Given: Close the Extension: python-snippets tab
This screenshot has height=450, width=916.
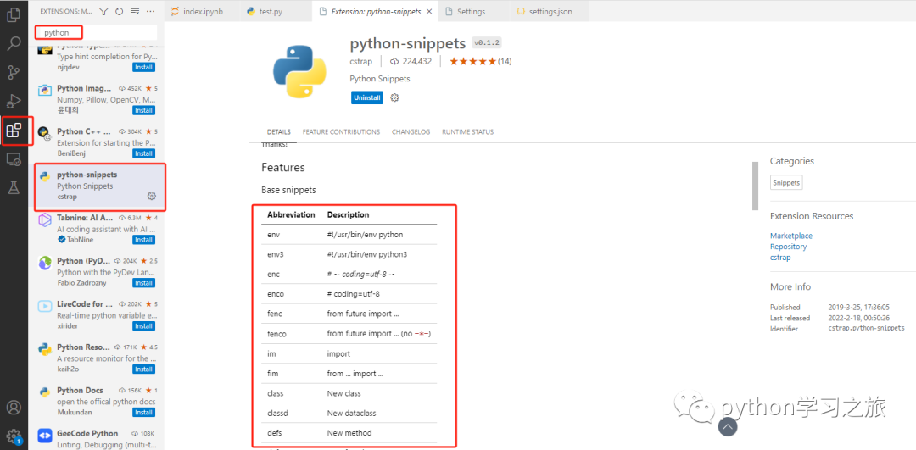Looking at the screenshot, I should click(x=429, y=11).
